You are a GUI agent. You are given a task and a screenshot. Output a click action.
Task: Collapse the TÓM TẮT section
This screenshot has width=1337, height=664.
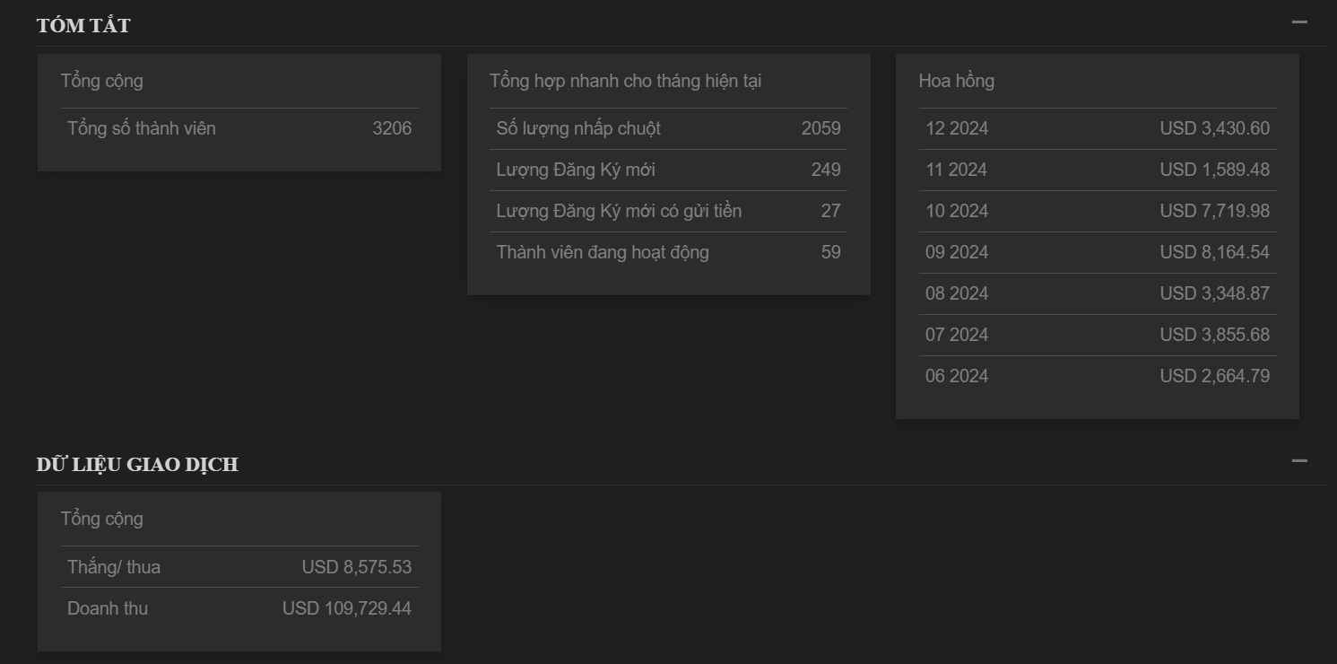click(1299, 22)
